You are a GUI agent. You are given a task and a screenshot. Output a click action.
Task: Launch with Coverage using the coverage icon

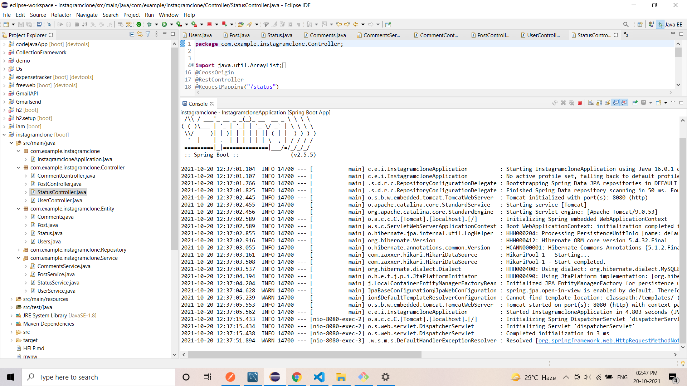179,24
